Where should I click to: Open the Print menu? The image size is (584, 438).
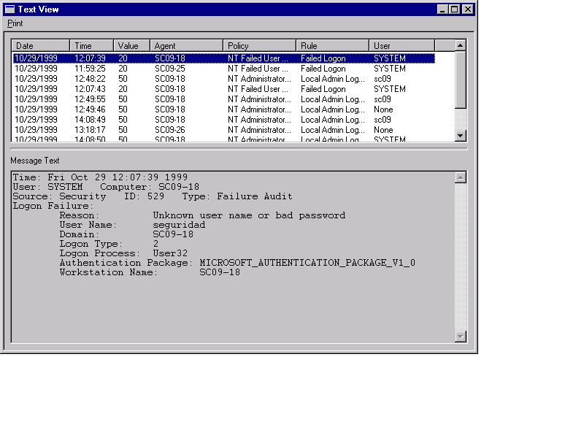[15, 23]
